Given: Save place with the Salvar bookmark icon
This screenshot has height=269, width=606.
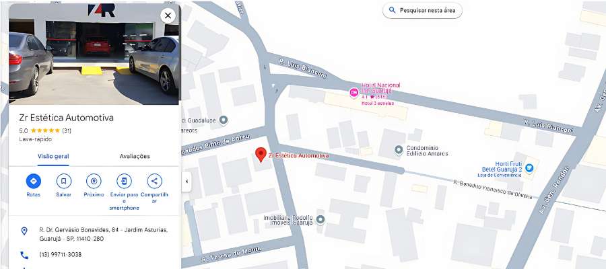Looking at the screenshot, I should coord(64,181).
